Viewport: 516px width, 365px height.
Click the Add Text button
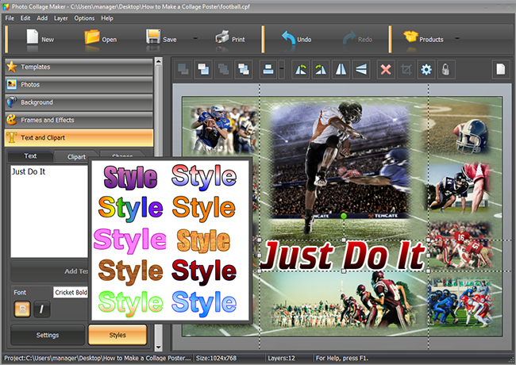pos(50,271)
